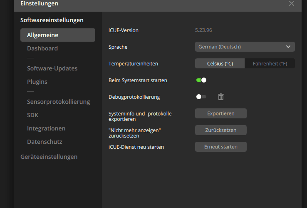
Task: Open the Sensorprotokollierung section
Action: (58, 102)
